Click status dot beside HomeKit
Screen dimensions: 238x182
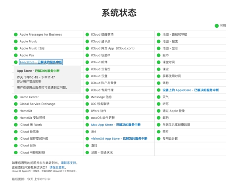point(16,111)
